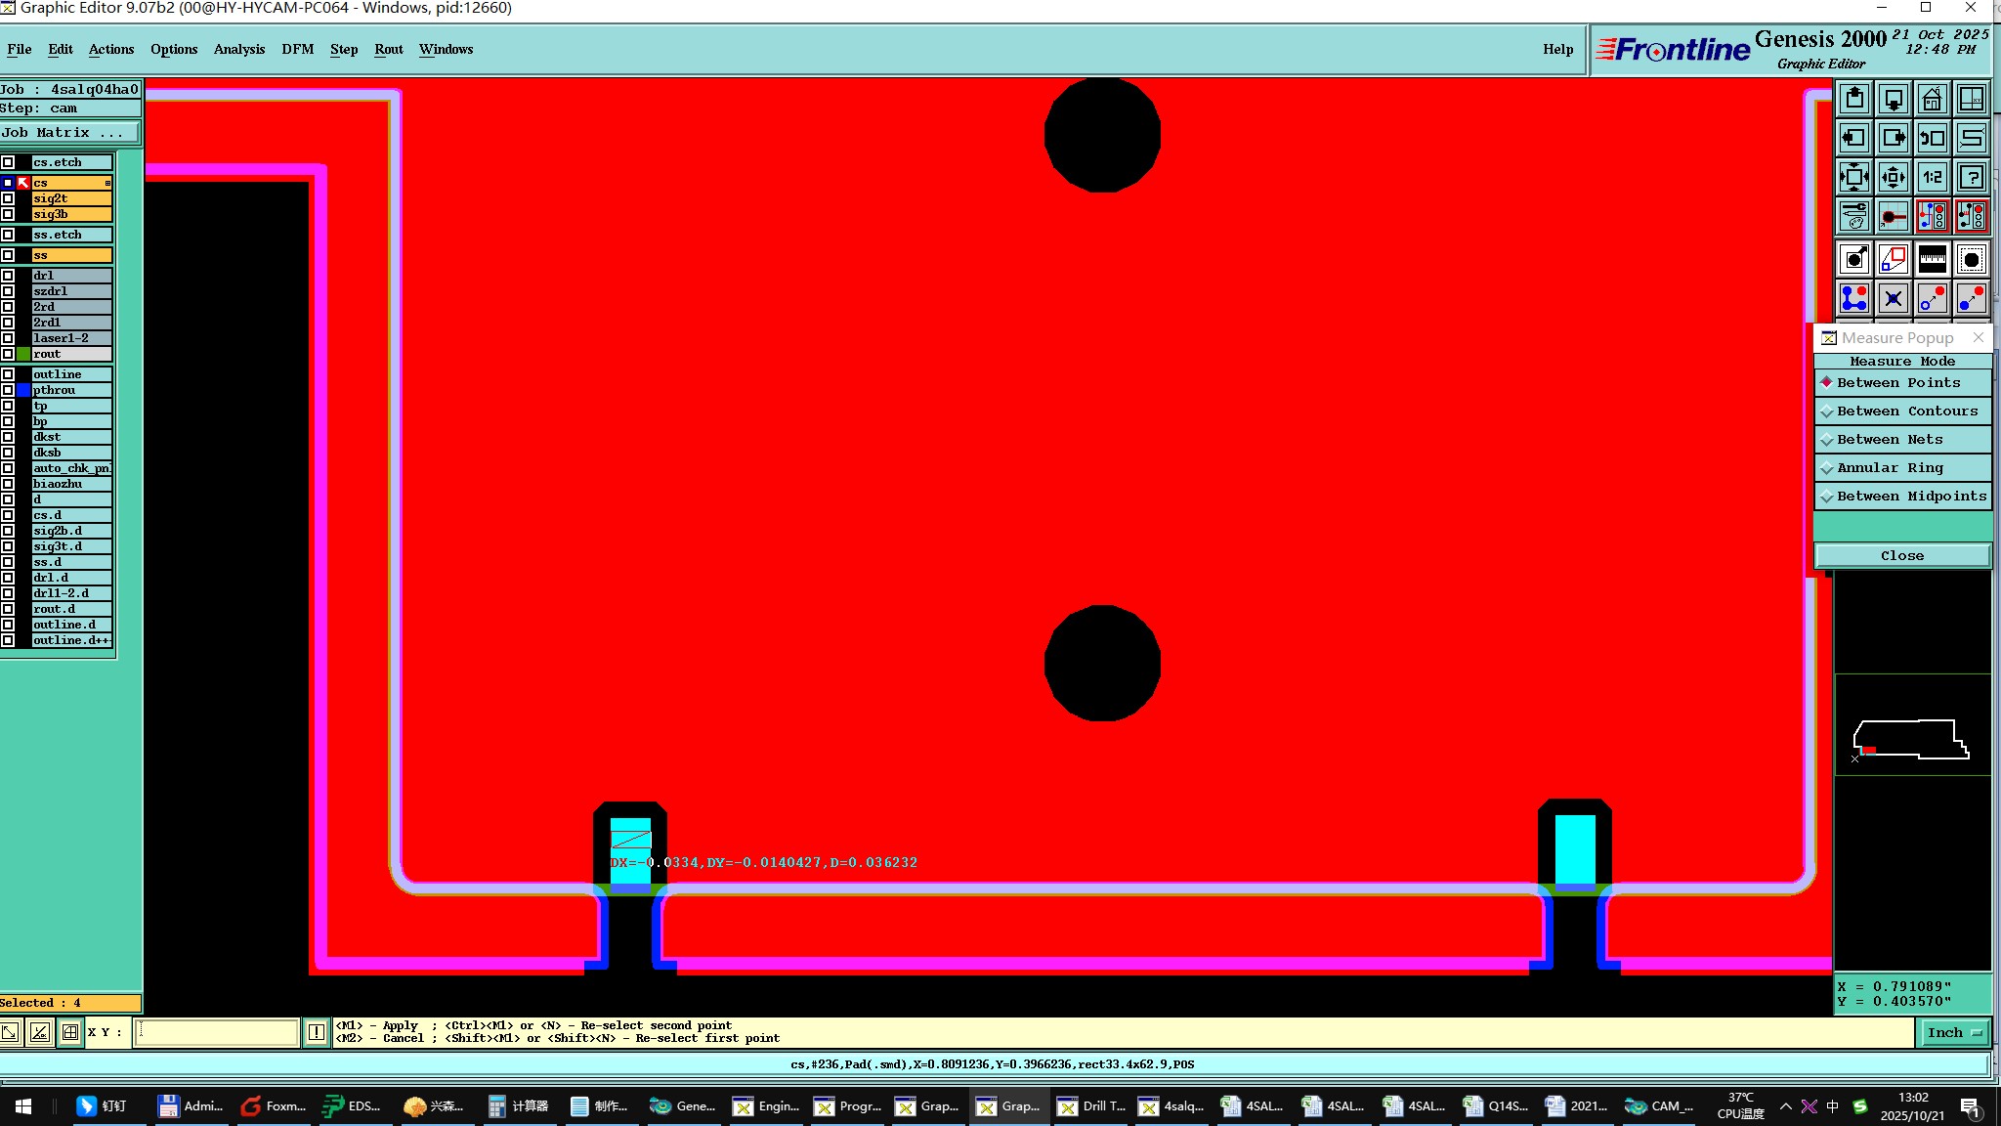Open the Inch units dropdown

click(x=1953, y=1032)
